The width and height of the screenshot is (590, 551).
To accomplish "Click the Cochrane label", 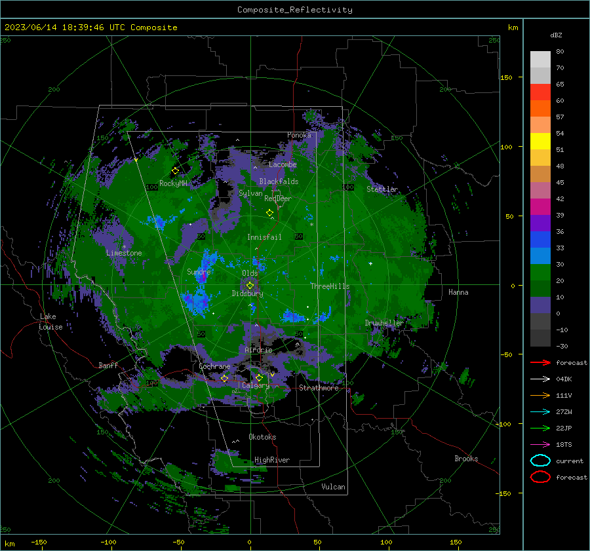I will click(214, 366).
